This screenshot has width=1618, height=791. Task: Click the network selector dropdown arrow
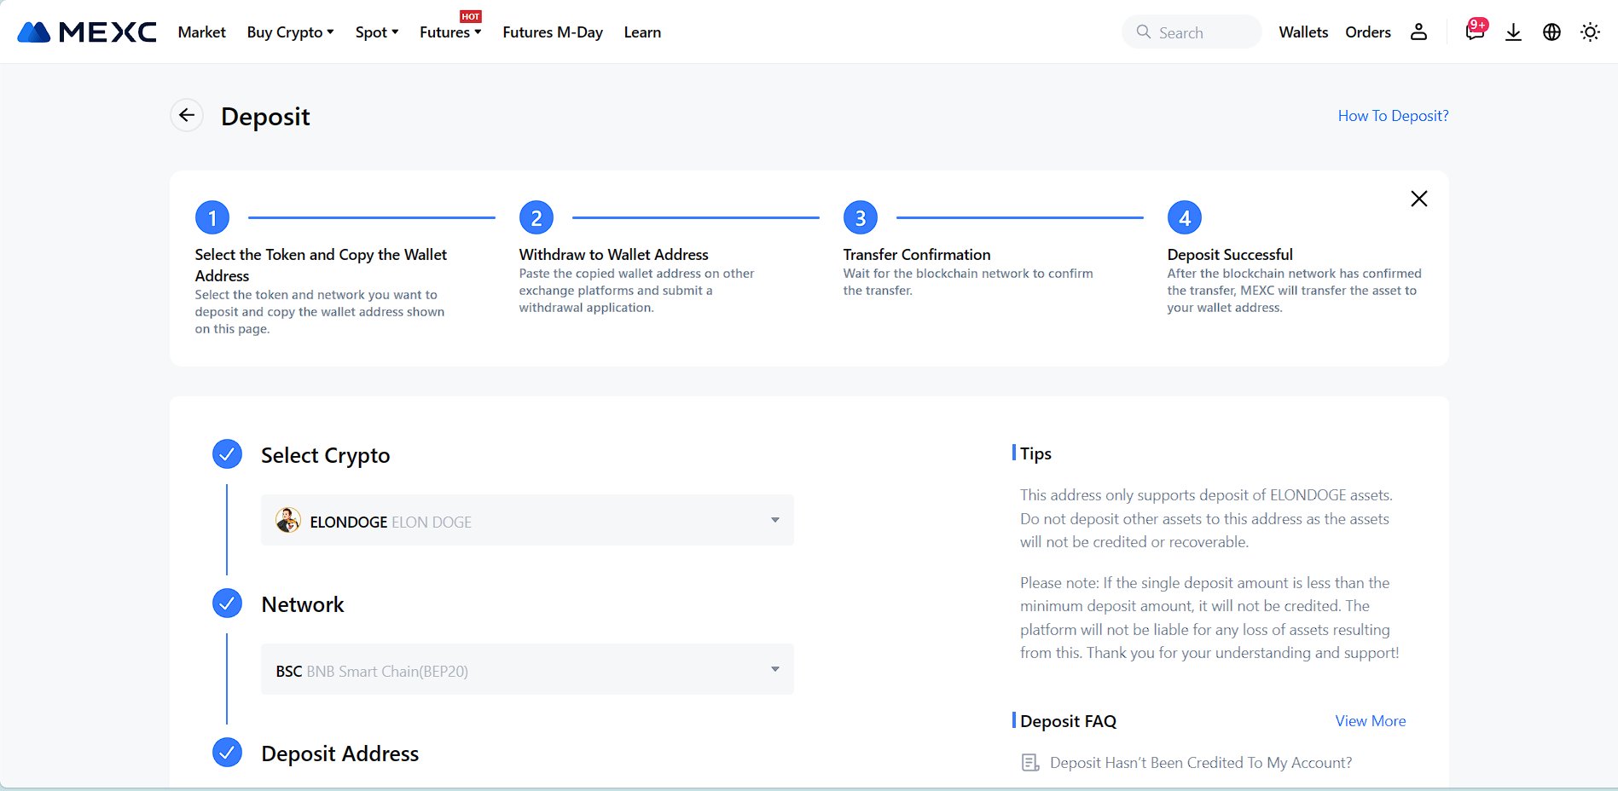click(x=775, y=669)
